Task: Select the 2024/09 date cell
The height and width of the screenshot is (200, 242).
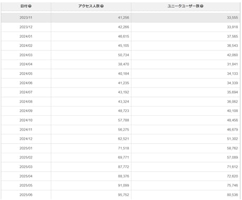Action: pos(26,111)
